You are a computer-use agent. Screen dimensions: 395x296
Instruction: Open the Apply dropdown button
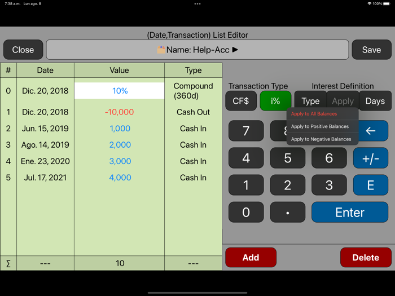(343, 101)
